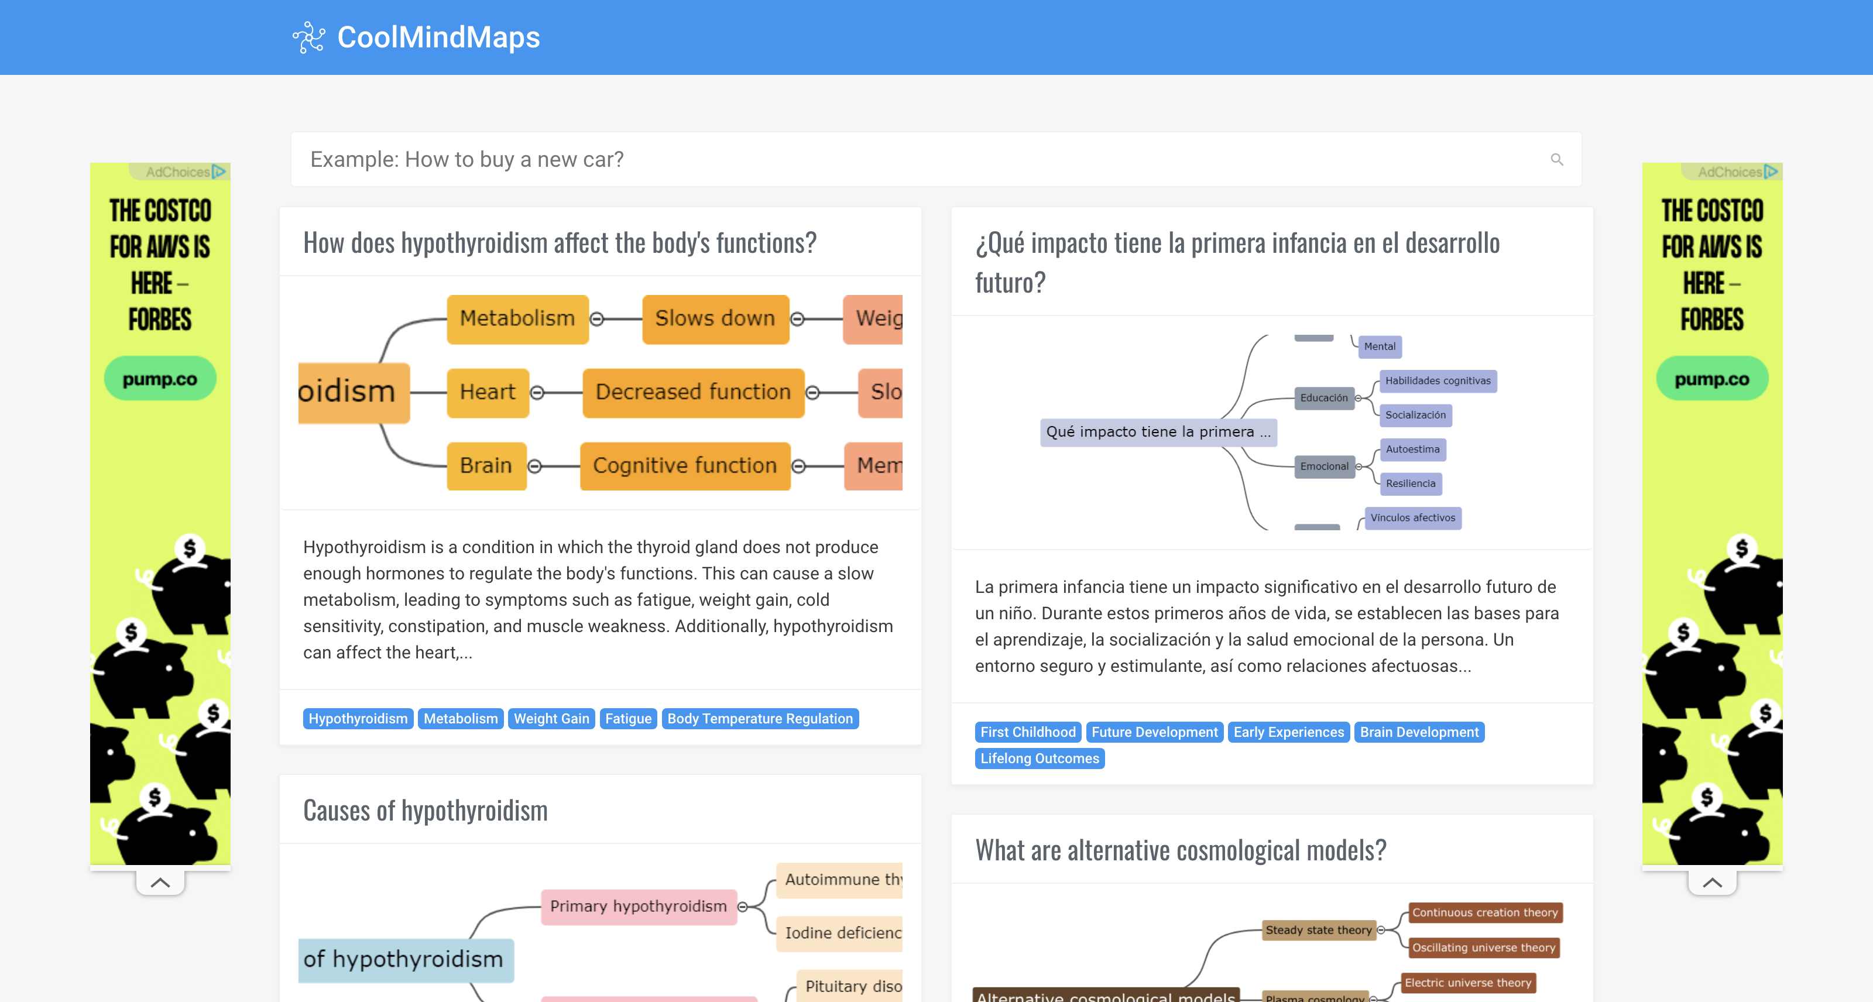1873x1002 pixels.
Task: Select the First Childhood tag
Action: point(1028,732)
